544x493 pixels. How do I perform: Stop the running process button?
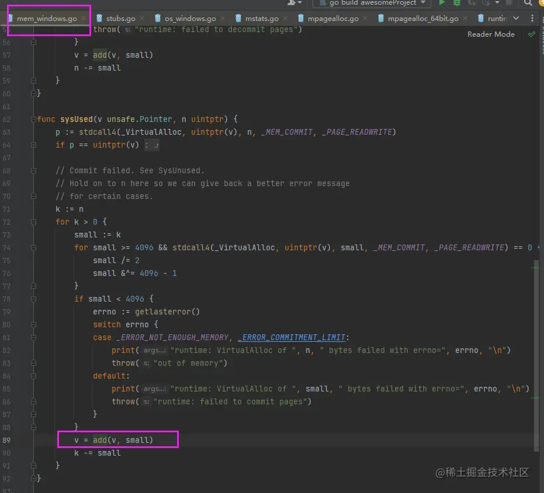(x=510, y=3)
